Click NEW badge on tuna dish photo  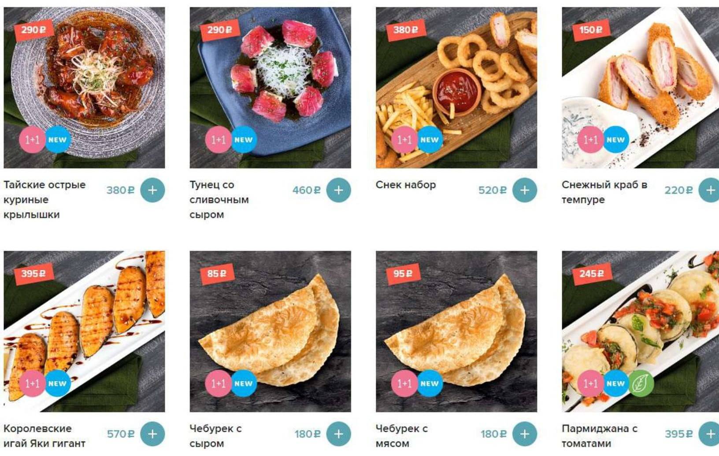pos(244,140)
